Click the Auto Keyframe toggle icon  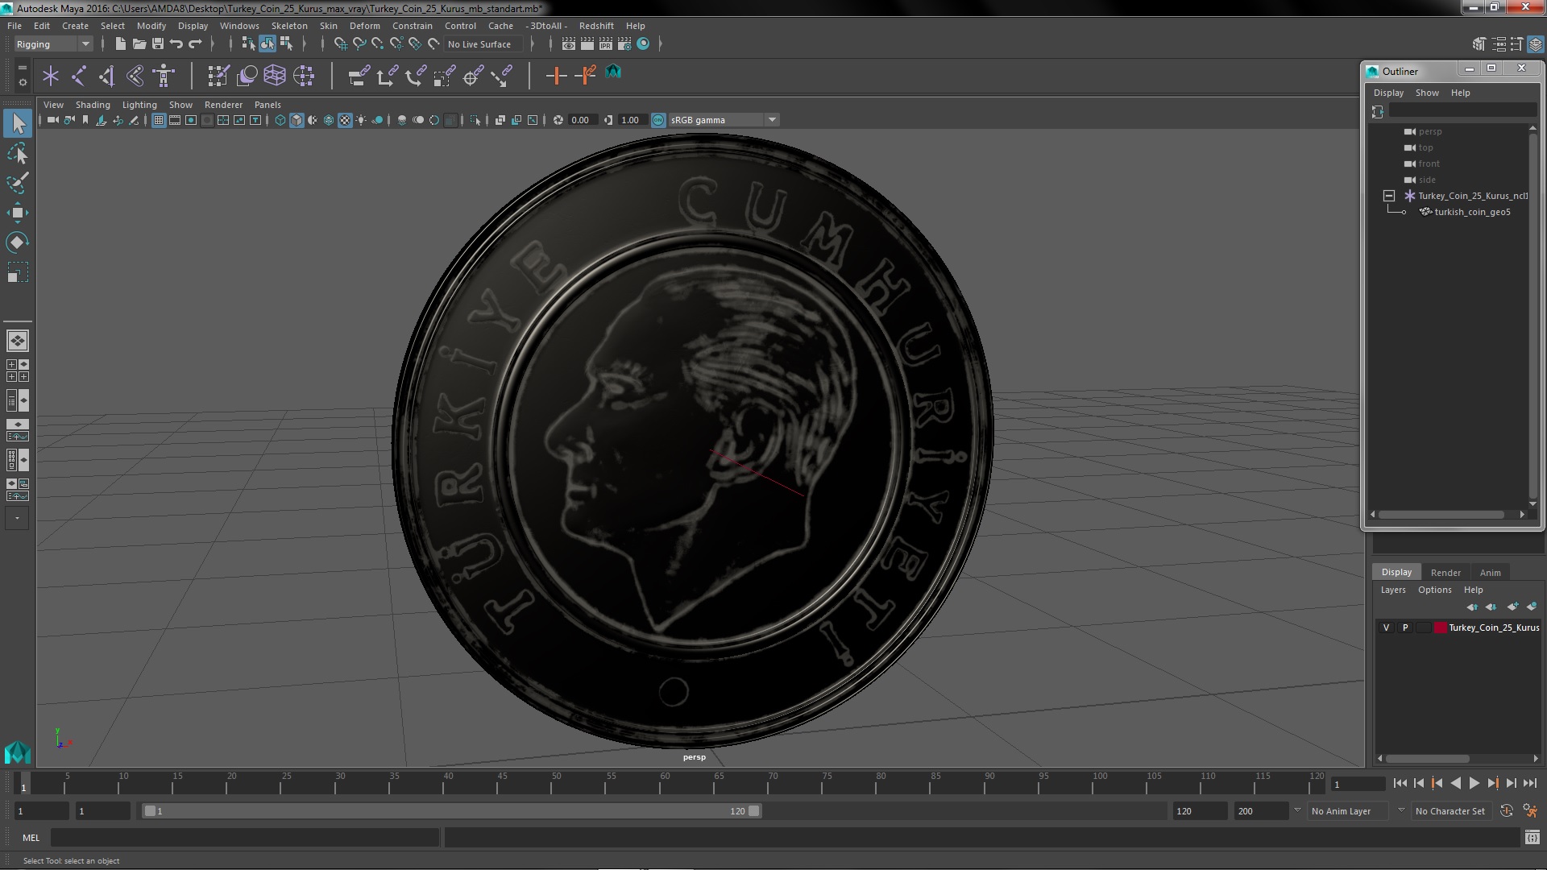1507,811
